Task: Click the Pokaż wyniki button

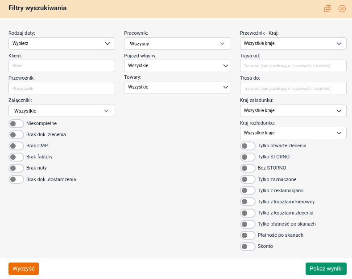Action: pyautogui.click(x=326, y=269)
